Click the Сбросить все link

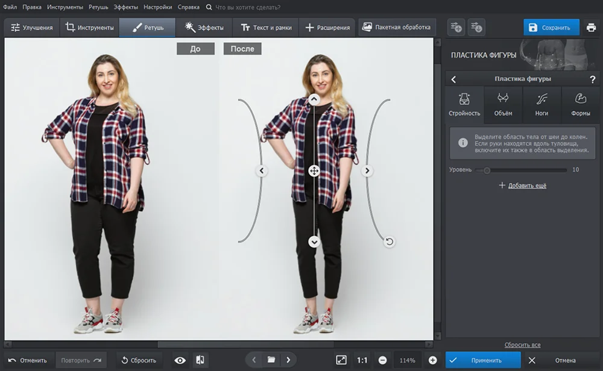click(x=522, y=345)
